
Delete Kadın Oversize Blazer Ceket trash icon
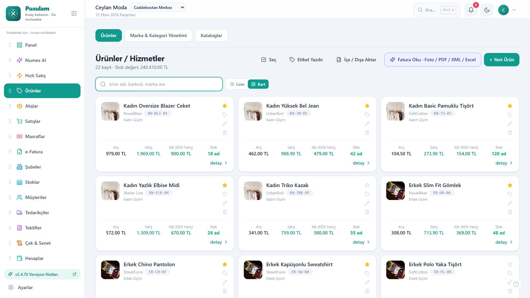225,132
